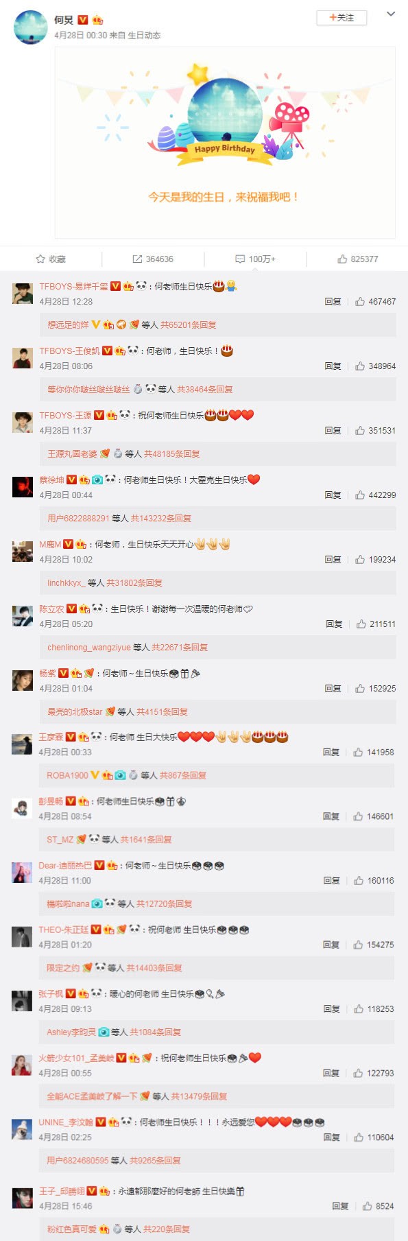The height and width of the screenshot is (1241, 408).
Task: Reply to 陈立农's comment
Action: (334, 624)
